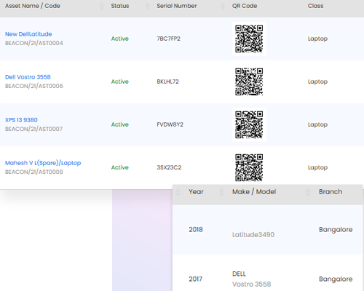Screen dimensions: 364x291
Task: Click Laptop class in the Dell Vostro 3558 row
Action: 317,81
